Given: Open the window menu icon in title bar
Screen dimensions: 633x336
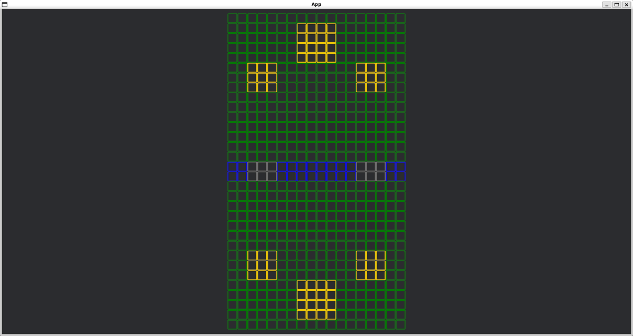Looking at the screenshot, I should coord(5,4).
